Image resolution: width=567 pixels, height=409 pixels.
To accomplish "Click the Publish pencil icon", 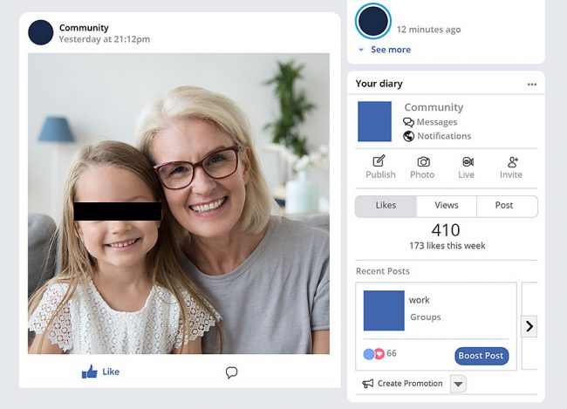I will point(379,161).
